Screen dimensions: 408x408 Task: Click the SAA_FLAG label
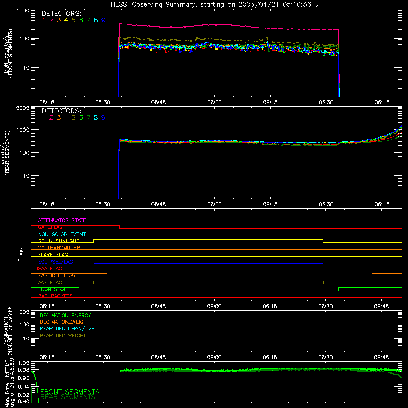tap(50, 269)
